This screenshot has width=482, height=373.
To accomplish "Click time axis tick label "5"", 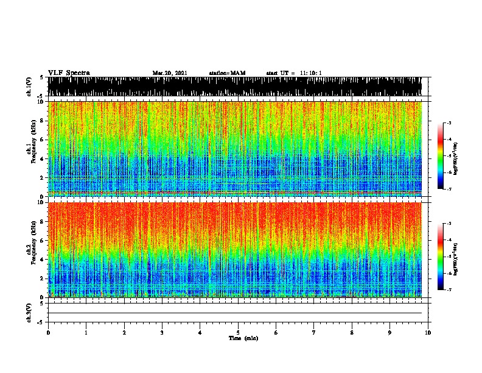I will [238, 333].
